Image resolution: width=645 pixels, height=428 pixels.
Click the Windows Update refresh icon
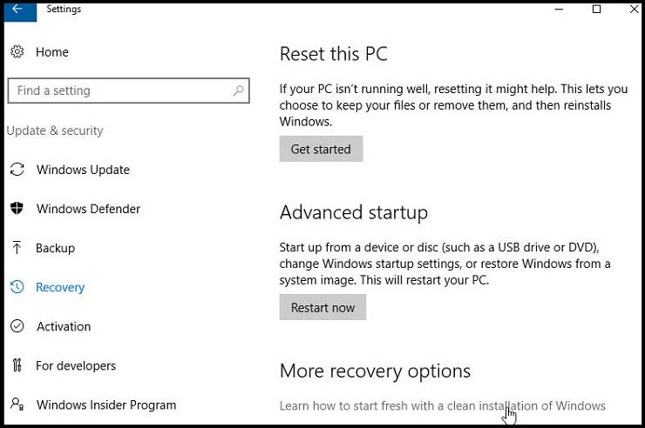pyautogui.click(x=17, y=170)
